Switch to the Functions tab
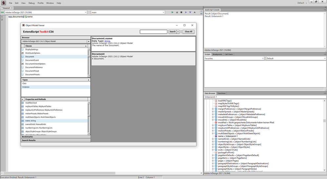327x179 pixels. click(x=221, y=93)
